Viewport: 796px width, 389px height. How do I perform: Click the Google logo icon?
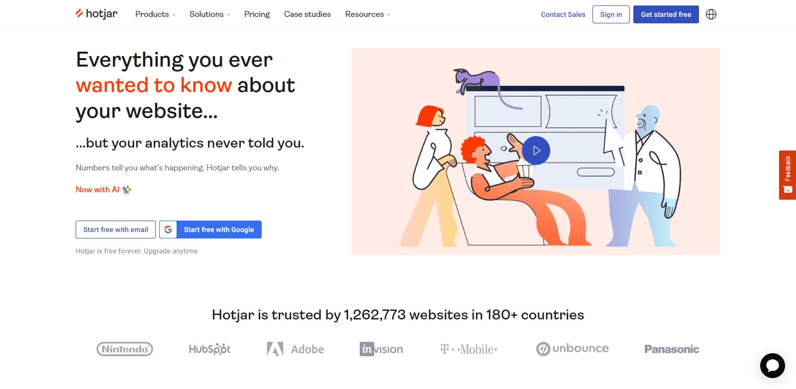tap(168, 230)
